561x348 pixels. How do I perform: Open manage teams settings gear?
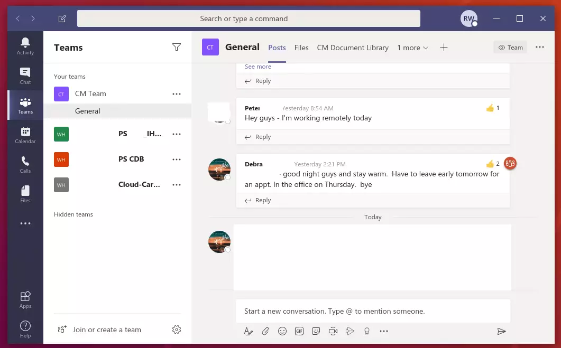177,330
